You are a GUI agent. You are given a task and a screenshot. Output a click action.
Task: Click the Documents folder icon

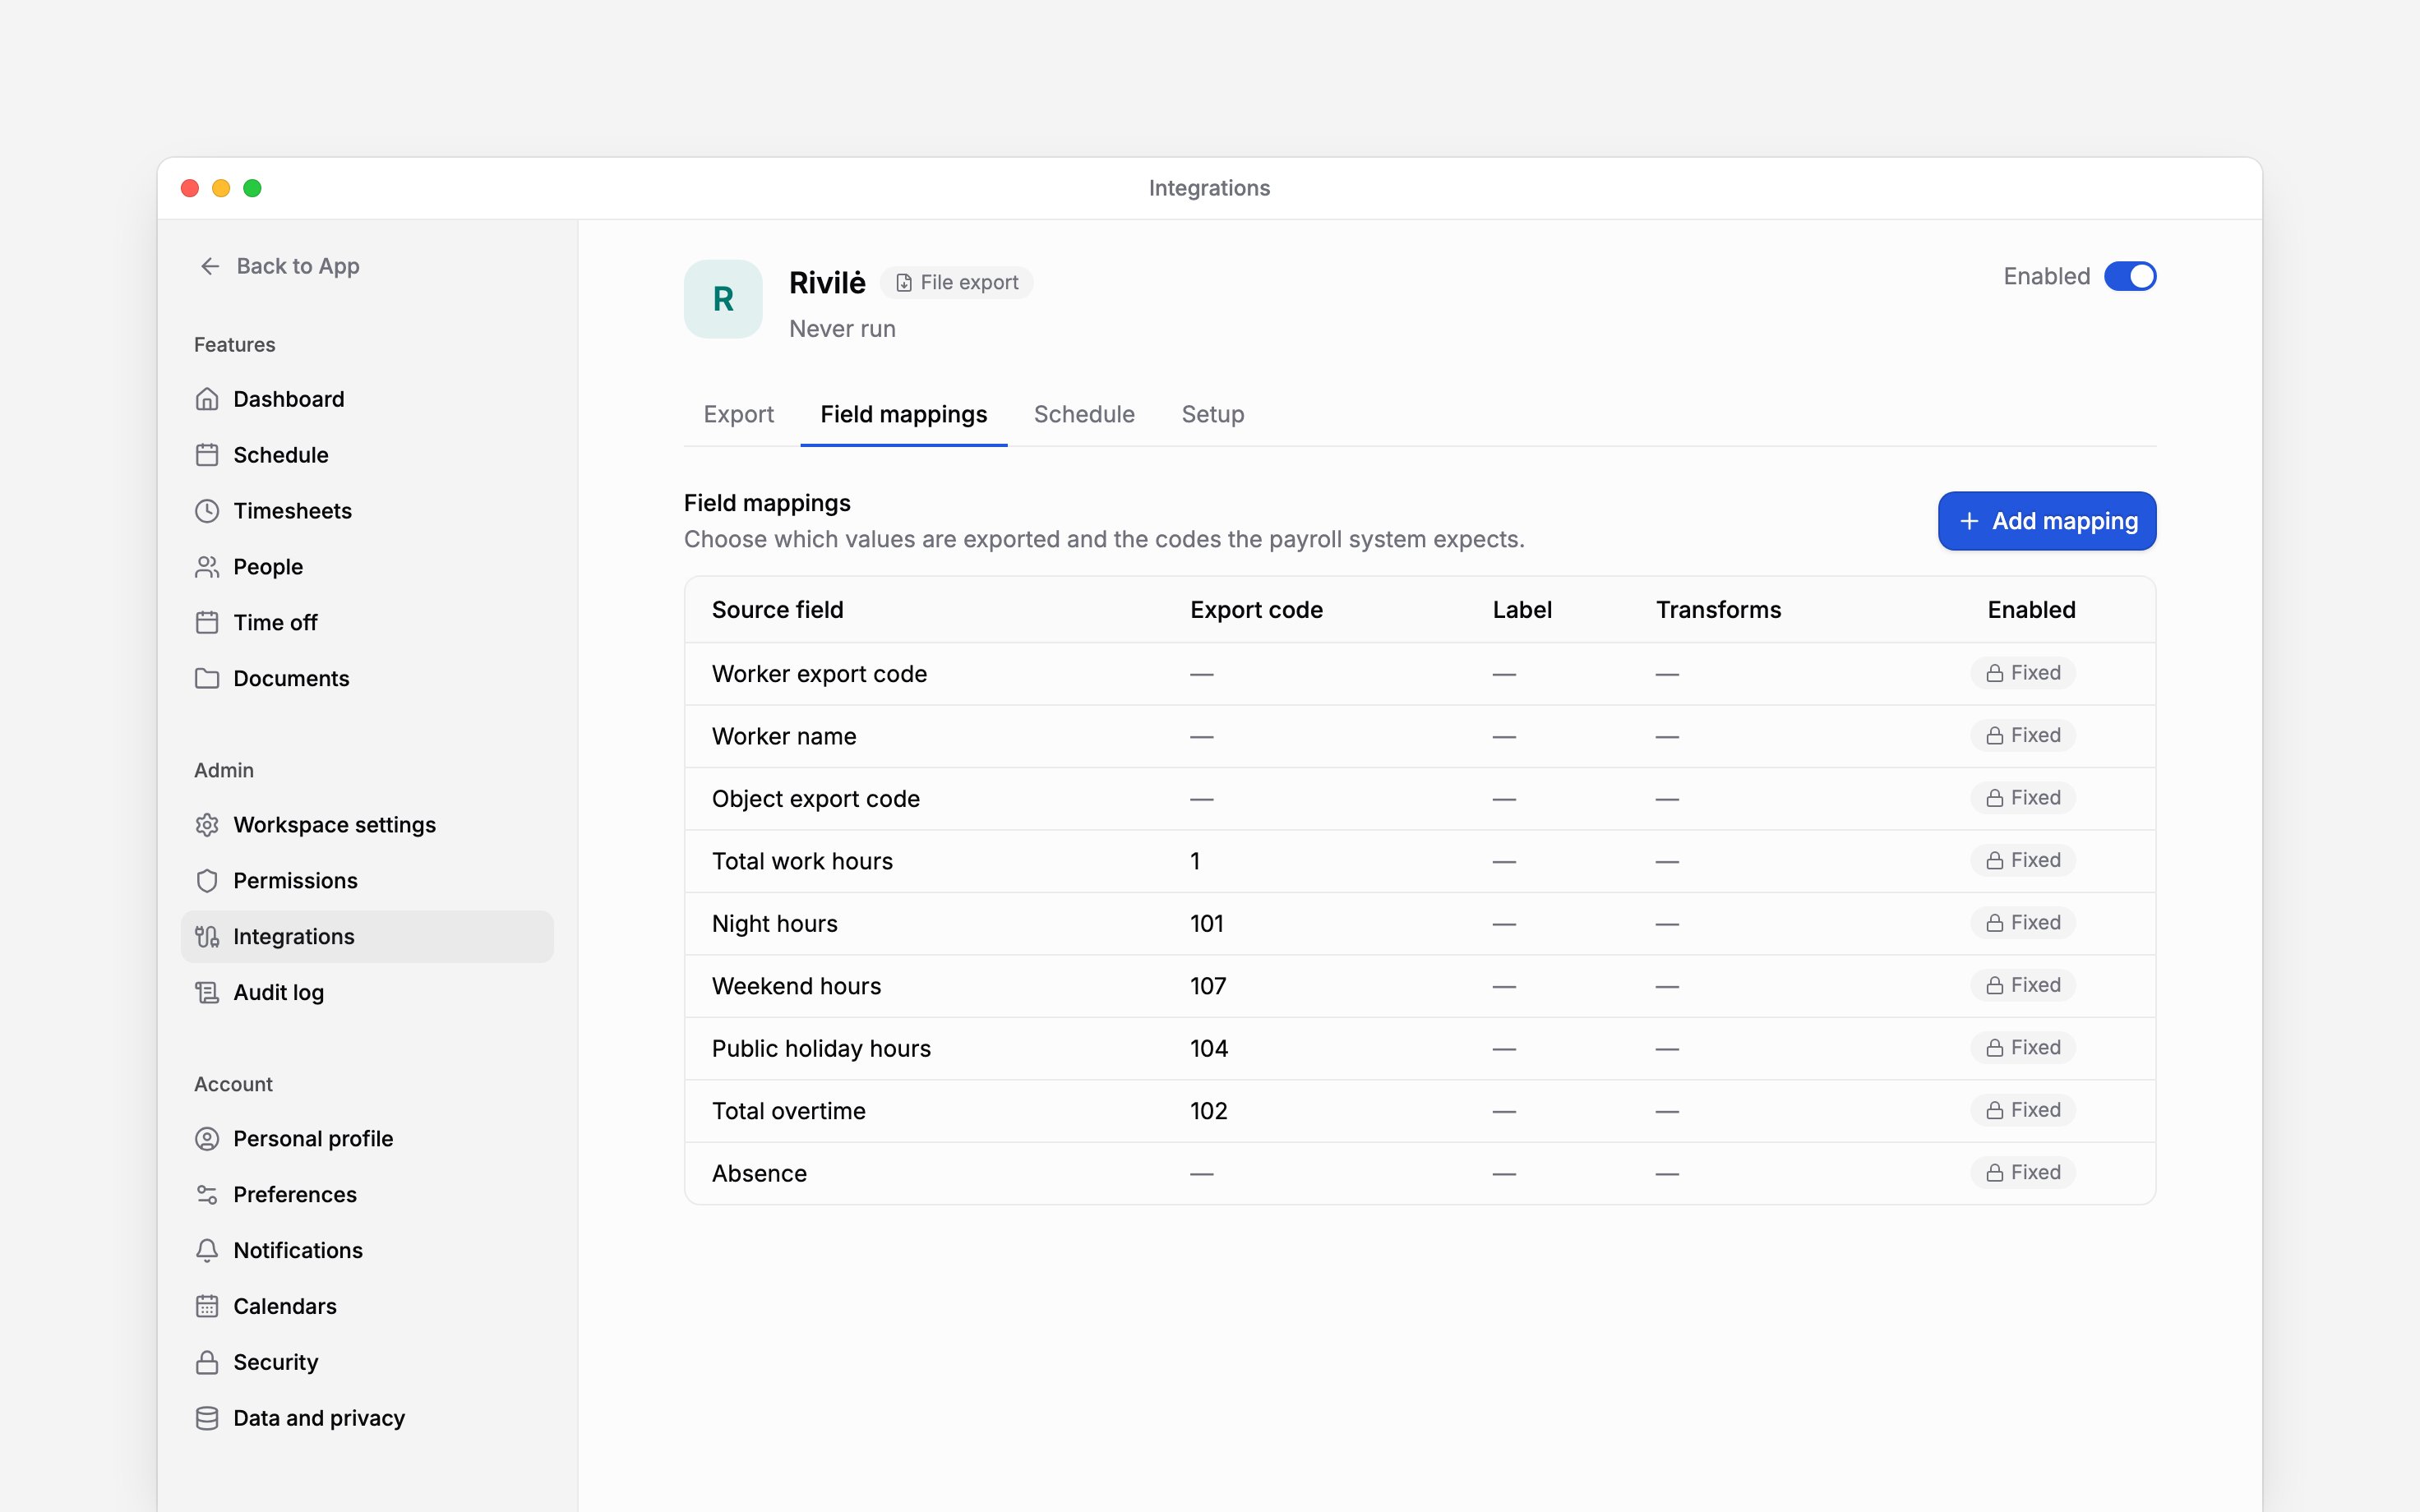click(207, 679)
